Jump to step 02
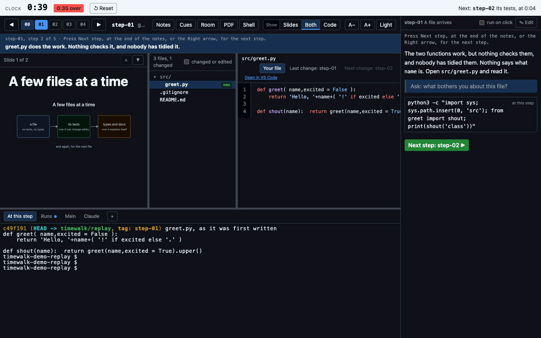 click(x=55, y=25)
